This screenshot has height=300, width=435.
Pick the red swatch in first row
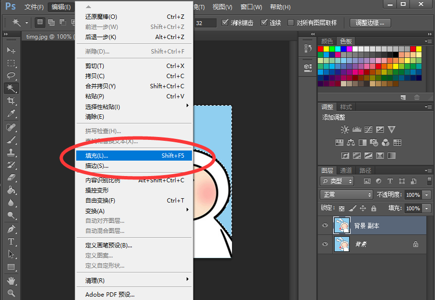[x=320, y=49]
